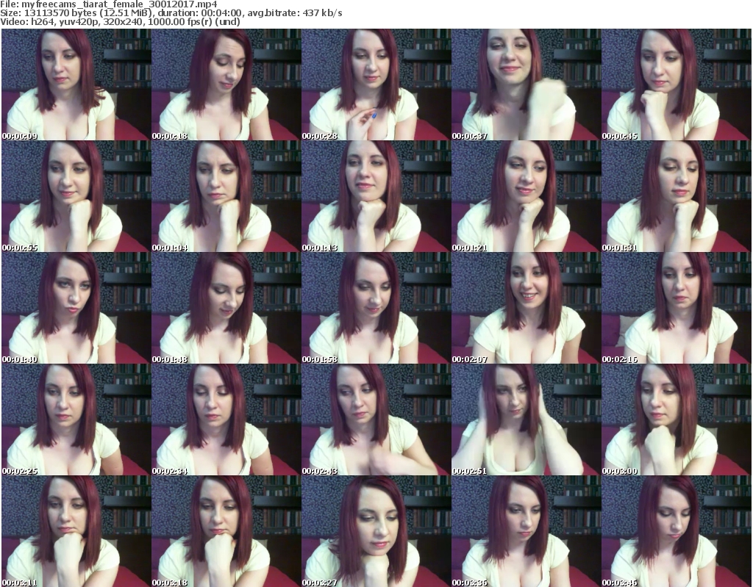Pick the frame stamped 00:00:37
753x587 pixels.
(526, 84)
